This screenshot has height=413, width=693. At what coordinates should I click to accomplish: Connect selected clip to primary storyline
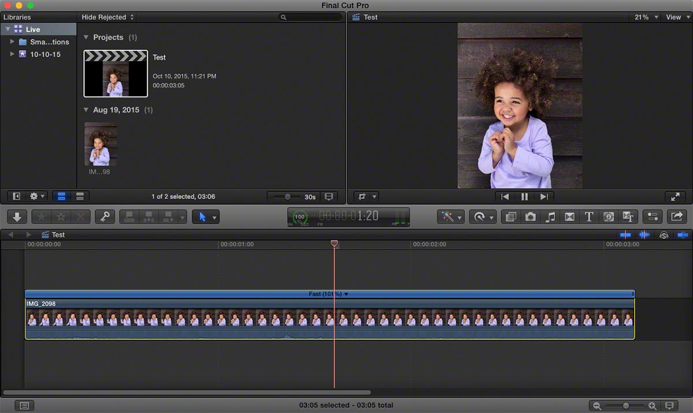click(x=129, y=217)
